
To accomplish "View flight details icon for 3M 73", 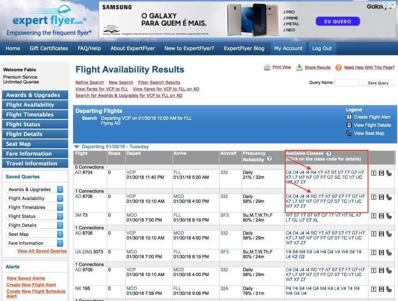I will pos(381,216).
